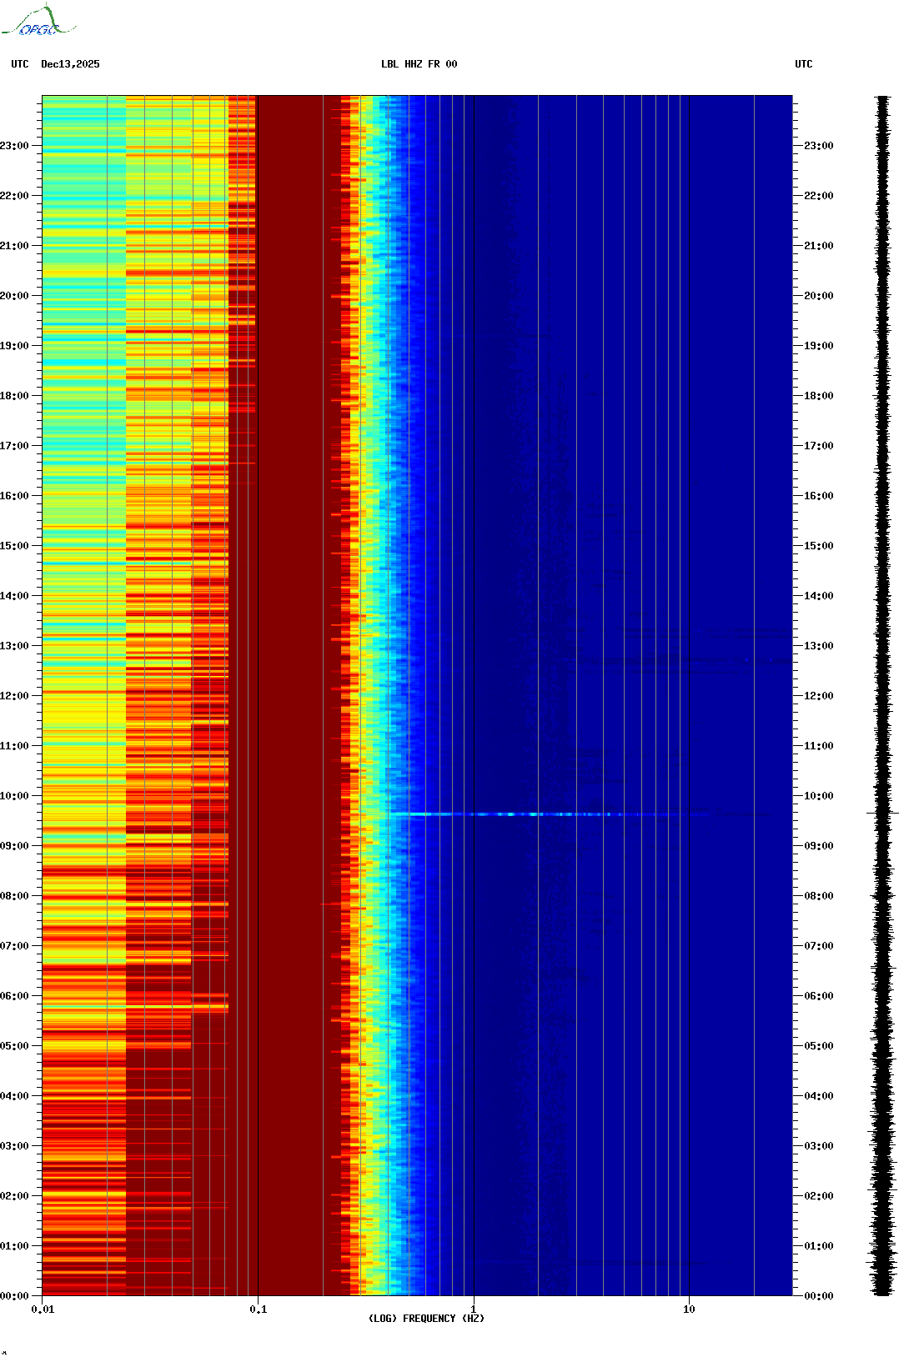Select the 0.01 frequency axis tick label
Viewport: 919px width, 1362px height.
[43, 1309]
